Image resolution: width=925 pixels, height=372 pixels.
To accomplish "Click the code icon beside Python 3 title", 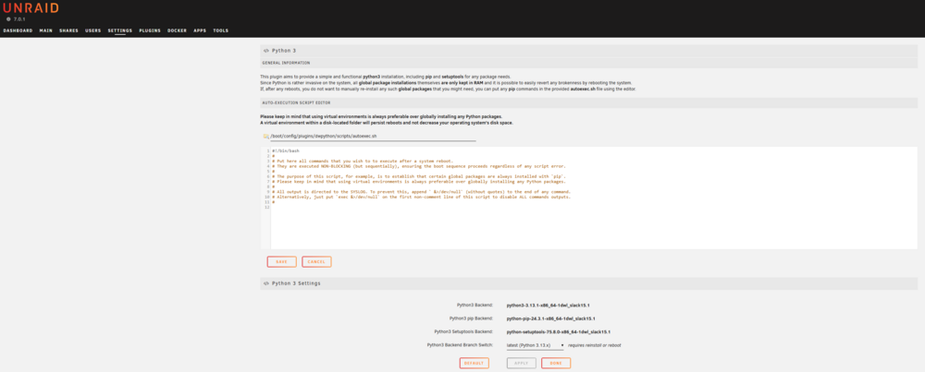I will click(x=266, y=51).
